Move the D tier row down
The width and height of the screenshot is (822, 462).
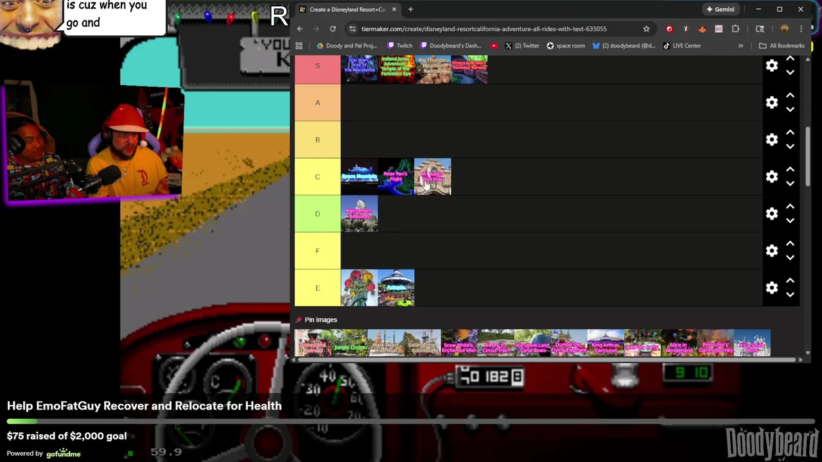pyautogui.click(x=790, y=221)
